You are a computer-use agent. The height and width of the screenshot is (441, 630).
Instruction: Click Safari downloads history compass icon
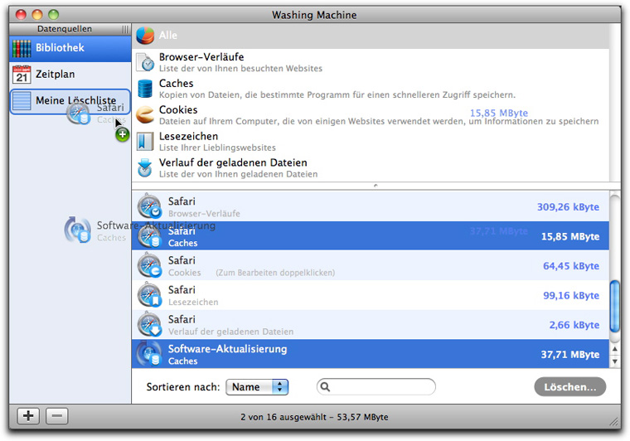pyautogui.click(x=149, y=324)
